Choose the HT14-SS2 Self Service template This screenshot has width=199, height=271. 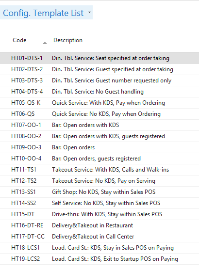point(99,203)
